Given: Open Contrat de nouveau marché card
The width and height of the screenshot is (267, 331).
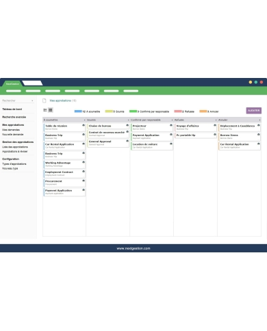Looking at the screenshot, I should [x=108, y=133].
